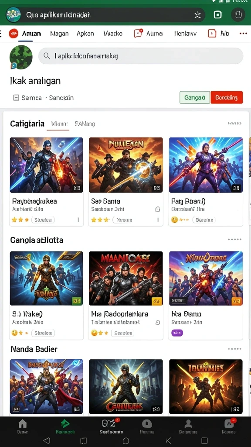The image size is (251, 447).
Task: Click the search field next to camouflage avatar
Action: point(141,56)
